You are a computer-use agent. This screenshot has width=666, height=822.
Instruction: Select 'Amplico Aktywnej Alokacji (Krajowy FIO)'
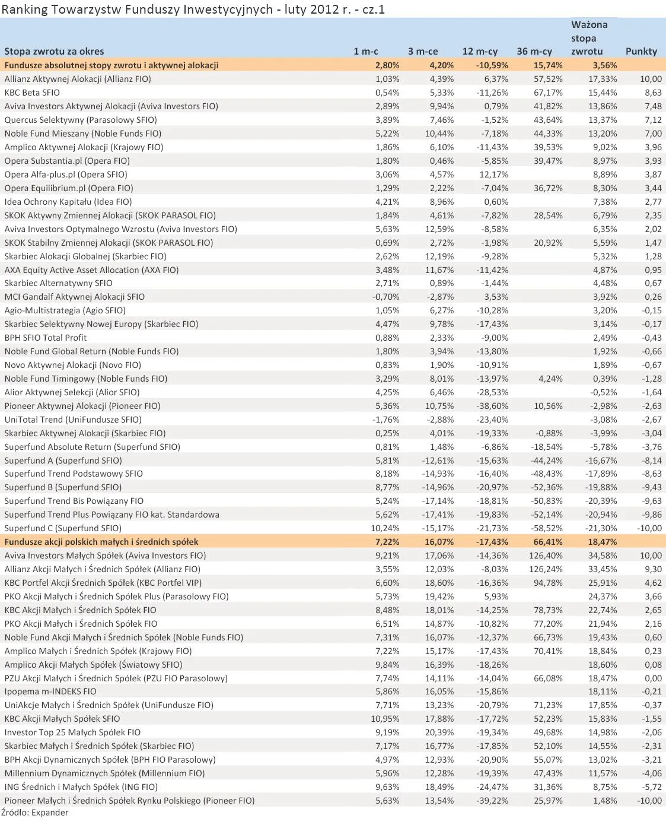click(84, 147)
